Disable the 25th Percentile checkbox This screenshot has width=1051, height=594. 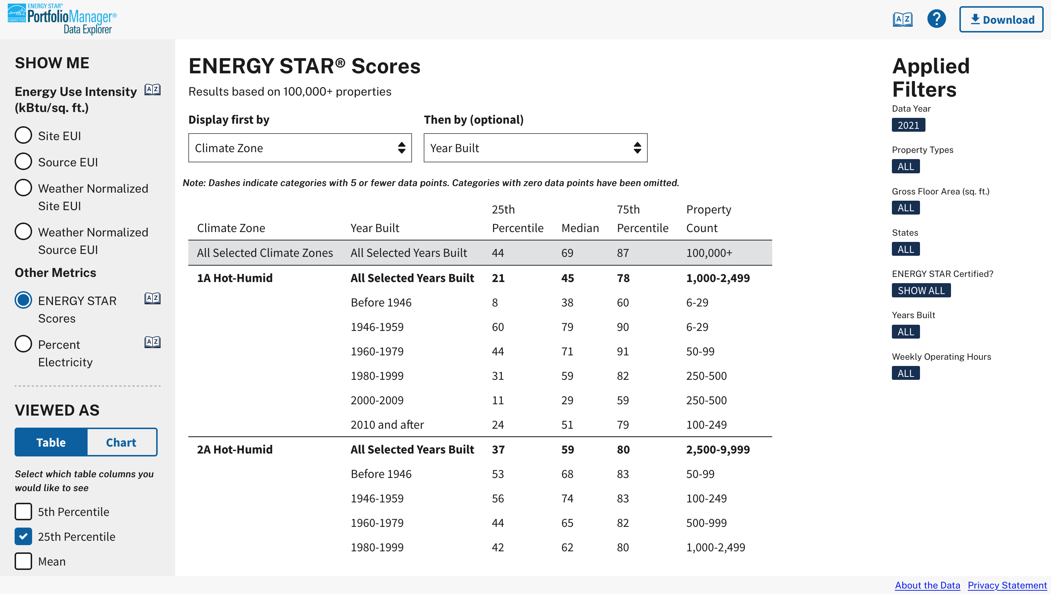(x=23, y=536)
